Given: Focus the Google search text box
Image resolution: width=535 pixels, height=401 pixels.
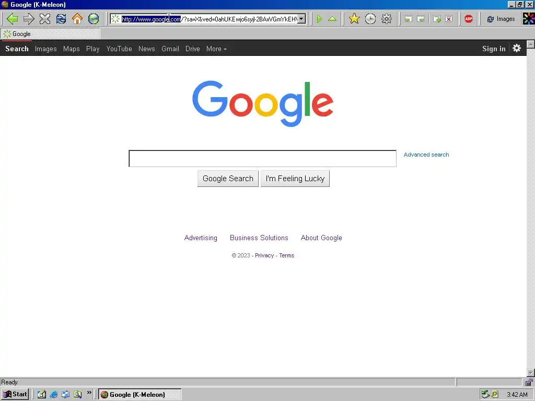Looking at the screenshot, I should pyautogui.click(x=262, y=159).
